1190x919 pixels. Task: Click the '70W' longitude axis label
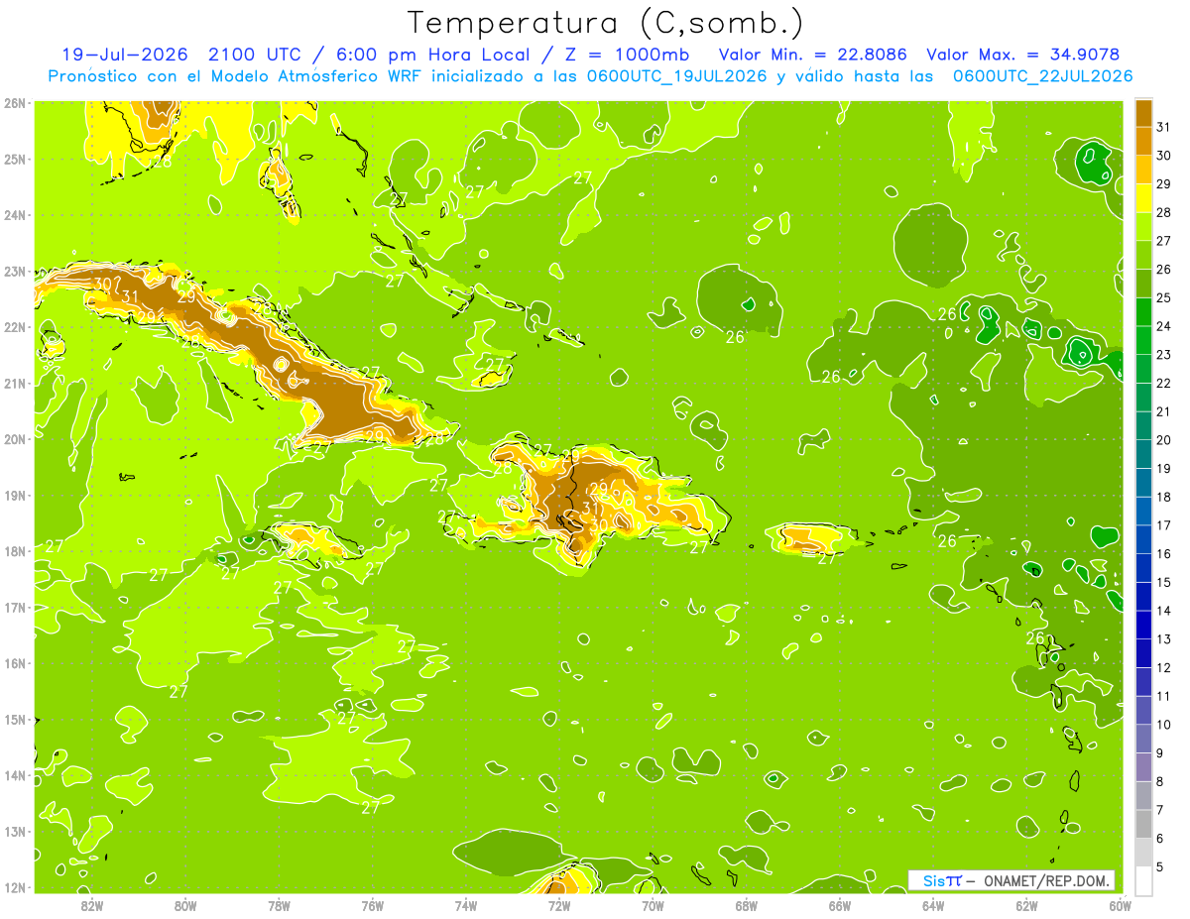pyautogui.click(x=653, y=905)
